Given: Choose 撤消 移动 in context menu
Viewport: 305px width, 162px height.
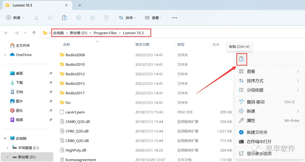Looking at the screenshot, I should coord(269,102).
